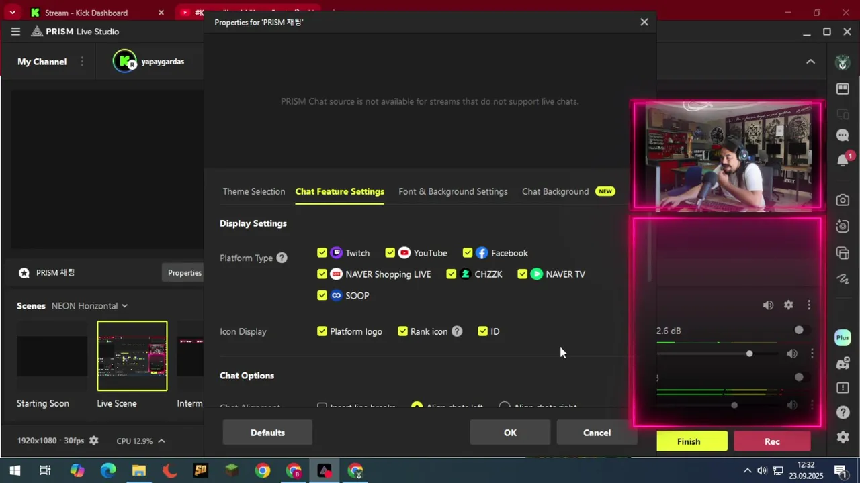Uncheck the CHZZK platform checkbox

451,274
